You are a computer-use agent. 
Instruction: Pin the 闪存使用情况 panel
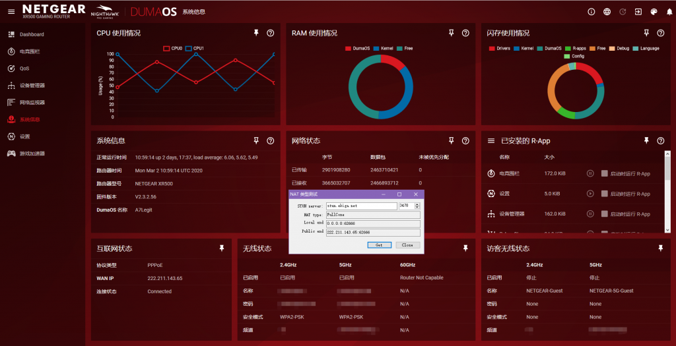(x=646, y=33)
